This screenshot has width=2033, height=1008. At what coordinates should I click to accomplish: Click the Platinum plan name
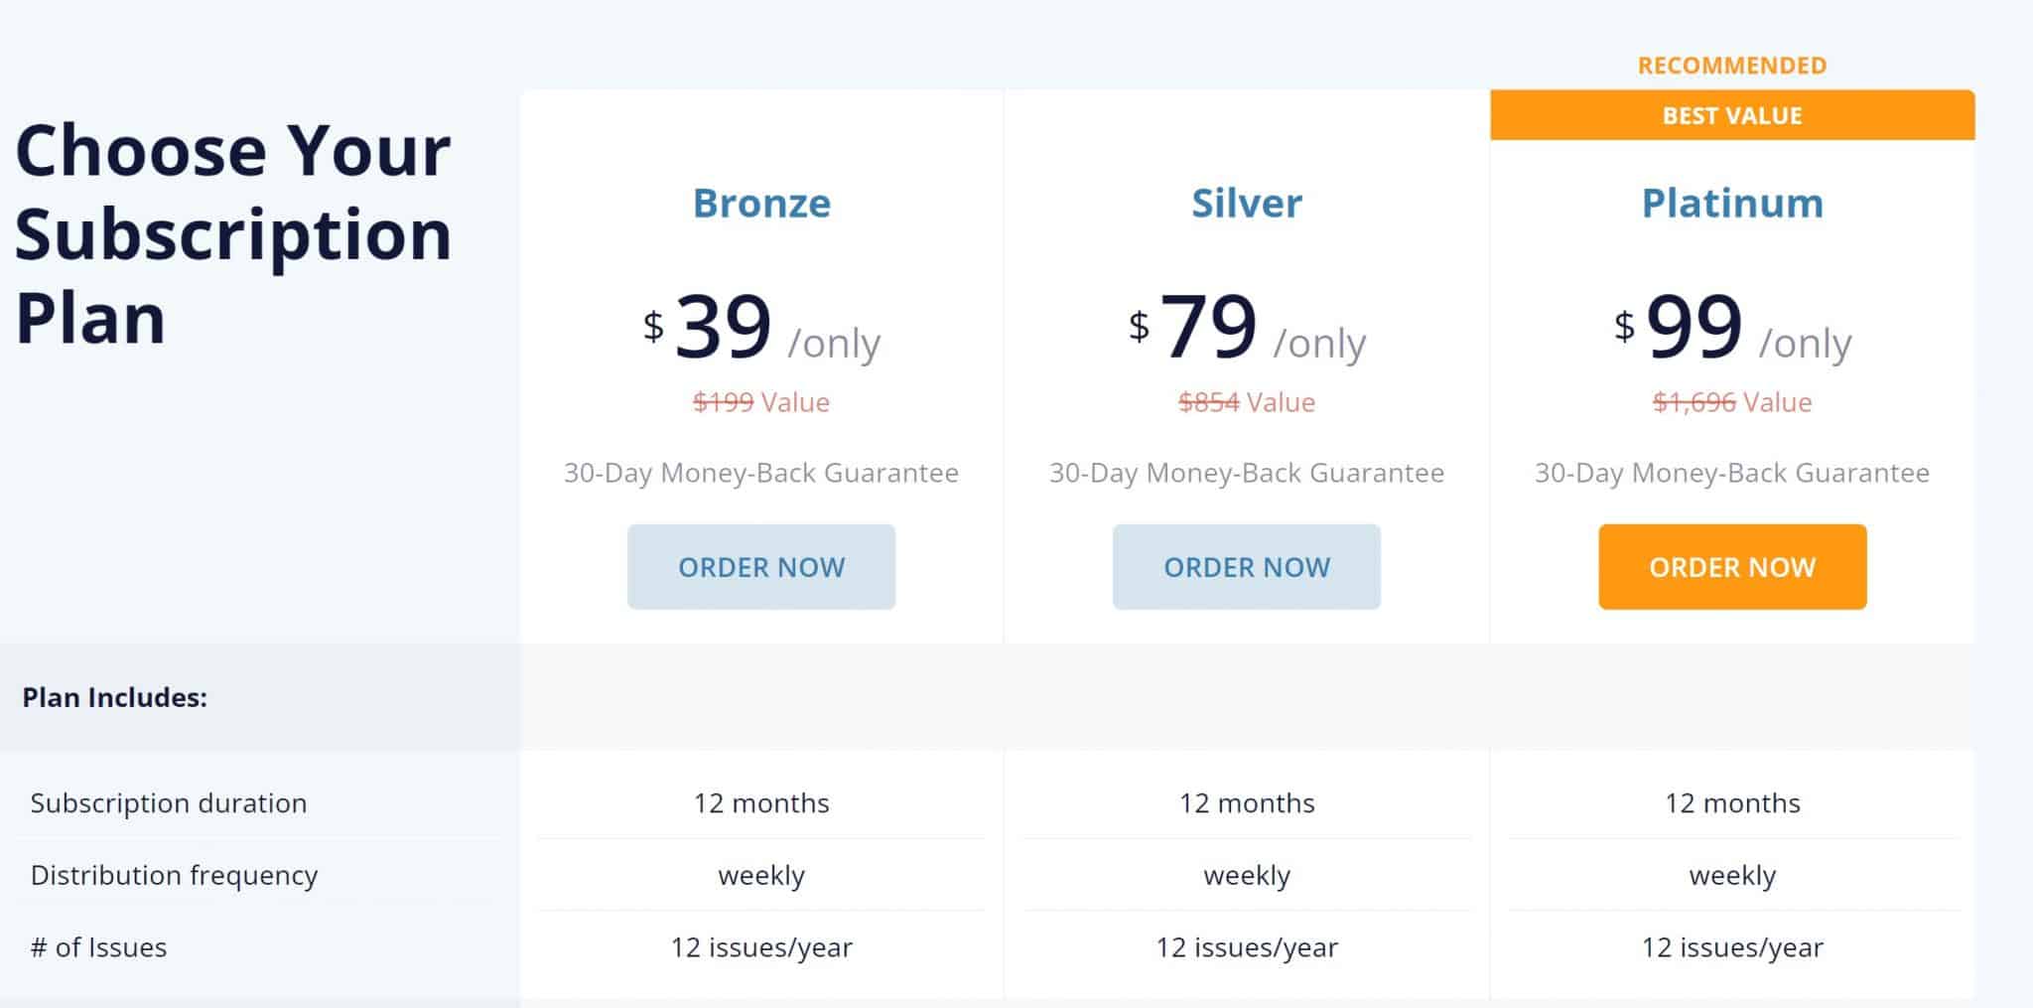pyautogui.click(x=1732, y=203)
